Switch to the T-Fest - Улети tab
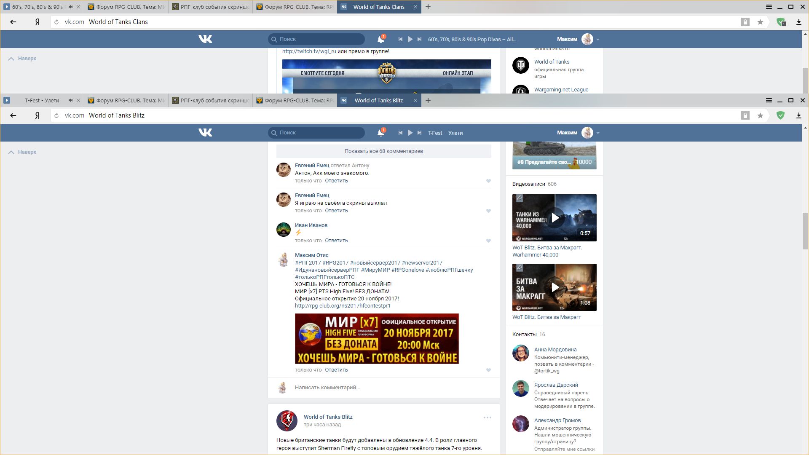The image size is (809, 455). (x=42, y=100)
